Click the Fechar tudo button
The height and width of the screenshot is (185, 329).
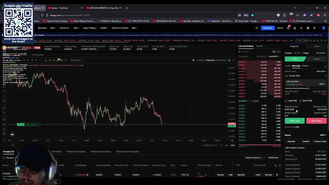pos(273,158)
